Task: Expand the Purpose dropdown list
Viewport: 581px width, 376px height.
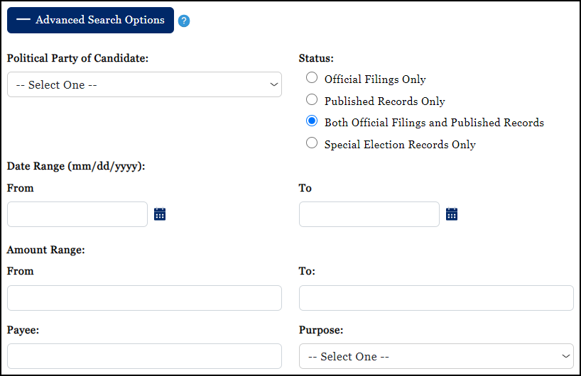Action: point(435,356)
